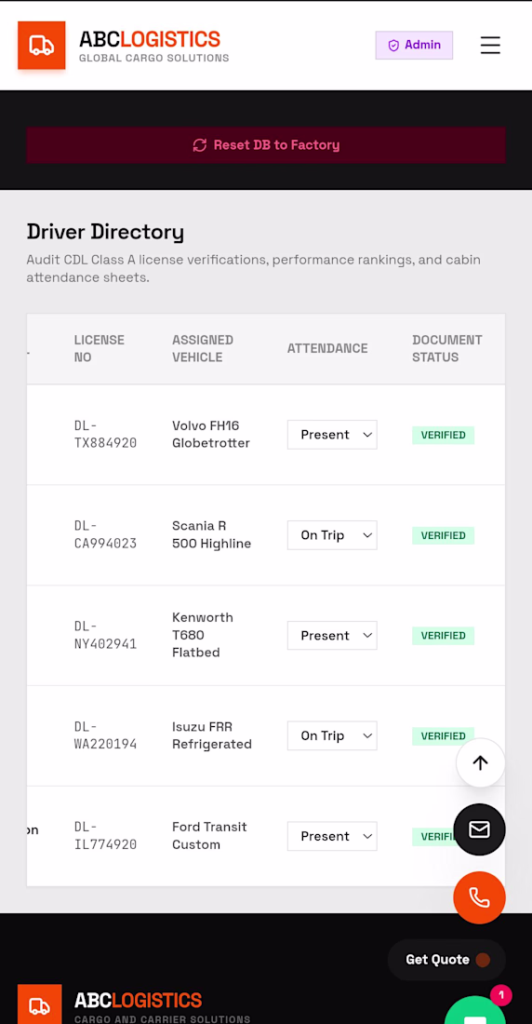
Task: Click the Verified badge for DL-TX884920
Action: (x=444, y=435)
